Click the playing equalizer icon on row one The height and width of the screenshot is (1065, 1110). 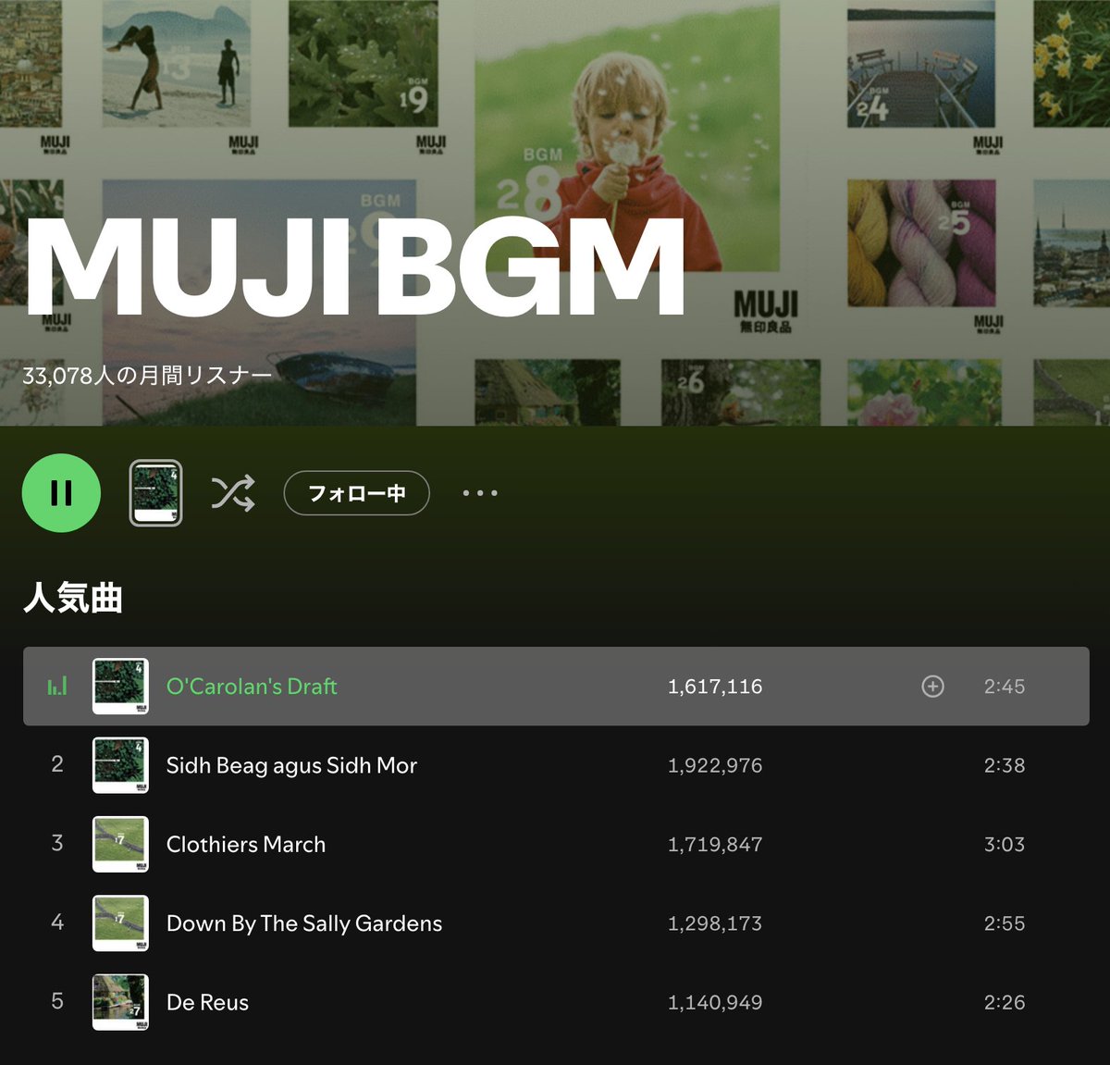[x=57, y=687]
